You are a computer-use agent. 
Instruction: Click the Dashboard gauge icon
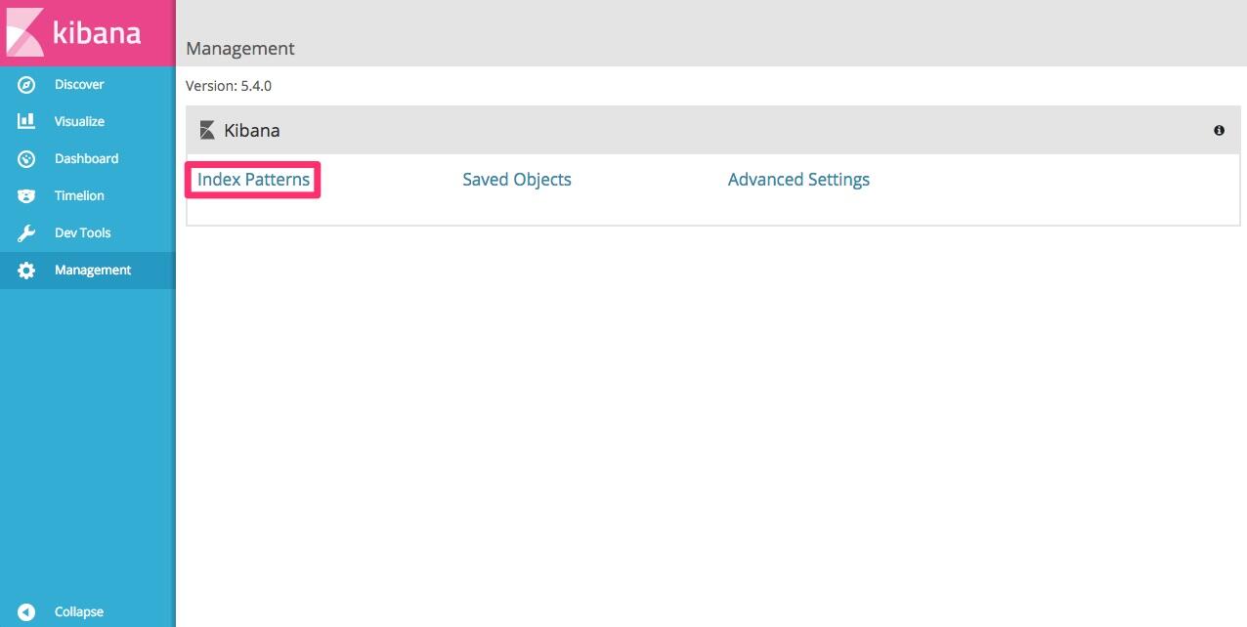click(x=26, y=159)
